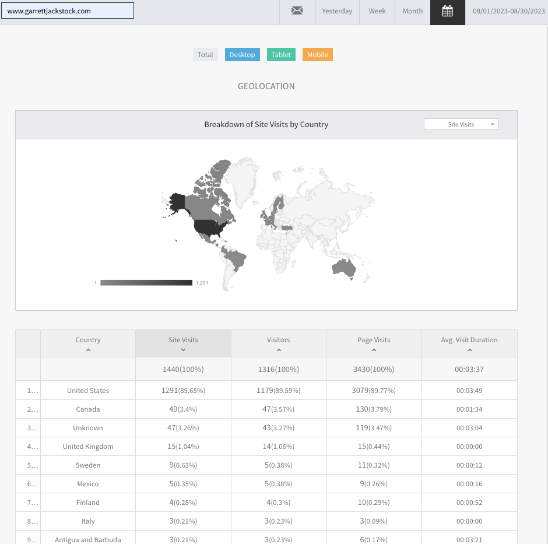Image resolution: width=548 pixels, height=544 pixels.
Task: Toggle the Tablet device filter
Action: (281, 55)
